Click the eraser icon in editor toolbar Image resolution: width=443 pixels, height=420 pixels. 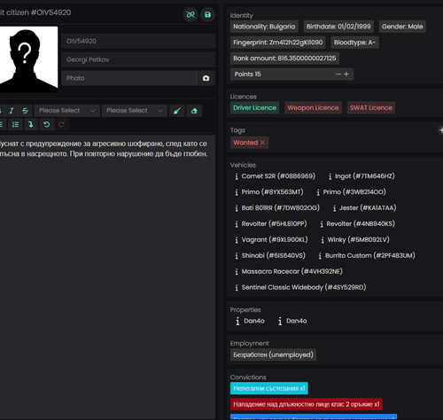coord(194,111)
